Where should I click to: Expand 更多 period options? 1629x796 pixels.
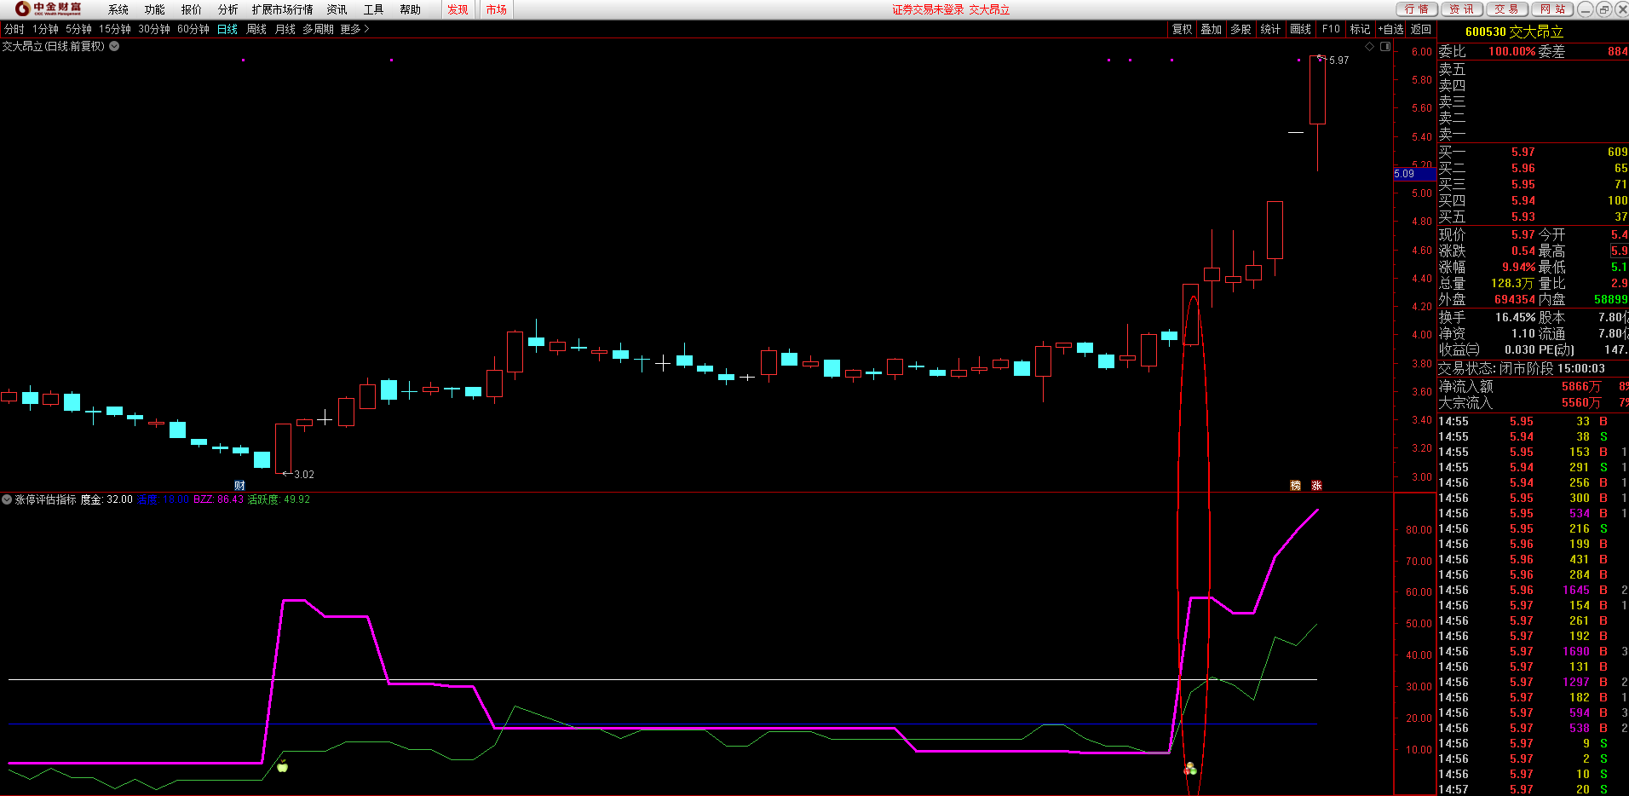[x=354, y=29]
